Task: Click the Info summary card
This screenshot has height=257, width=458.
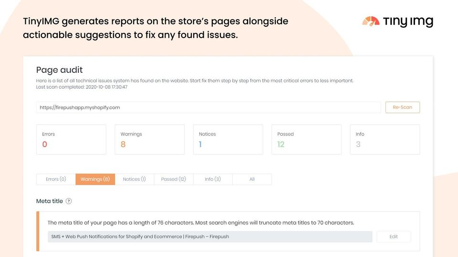Action: click(385, 139)
